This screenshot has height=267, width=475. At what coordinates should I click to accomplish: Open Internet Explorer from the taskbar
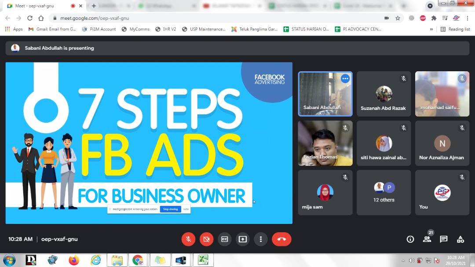96,260
